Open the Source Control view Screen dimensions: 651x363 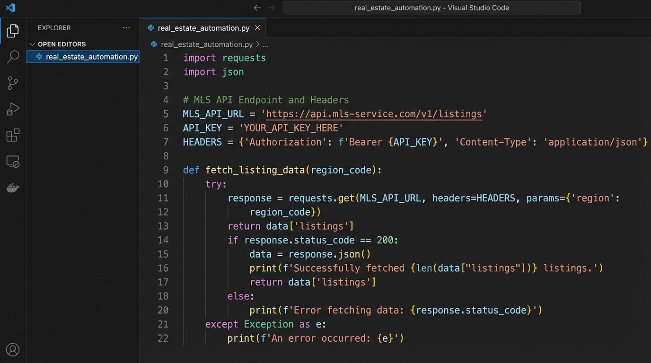coord(13,83)
